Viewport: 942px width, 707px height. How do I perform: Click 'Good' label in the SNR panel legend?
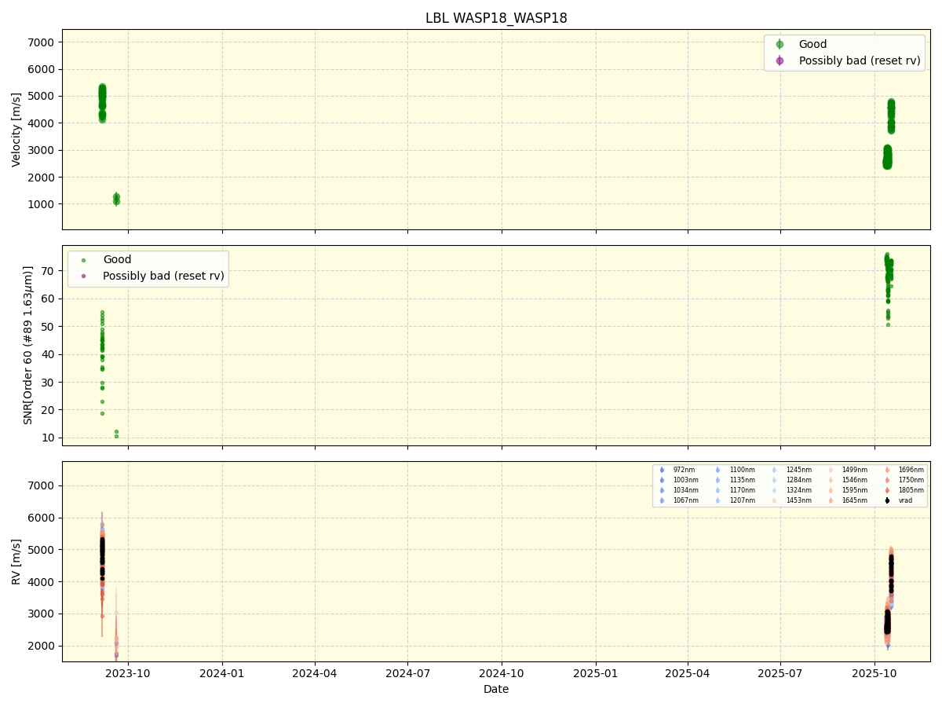[x=117, y=260]
